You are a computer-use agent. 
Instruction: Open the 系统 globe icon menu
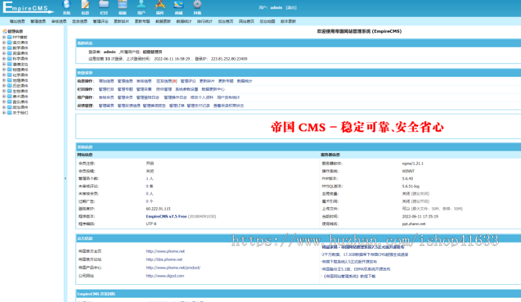point(67,6)
